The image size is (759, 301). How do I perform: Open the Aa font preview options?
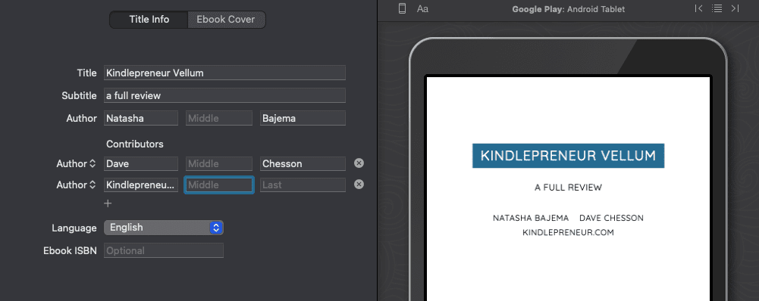422,8
